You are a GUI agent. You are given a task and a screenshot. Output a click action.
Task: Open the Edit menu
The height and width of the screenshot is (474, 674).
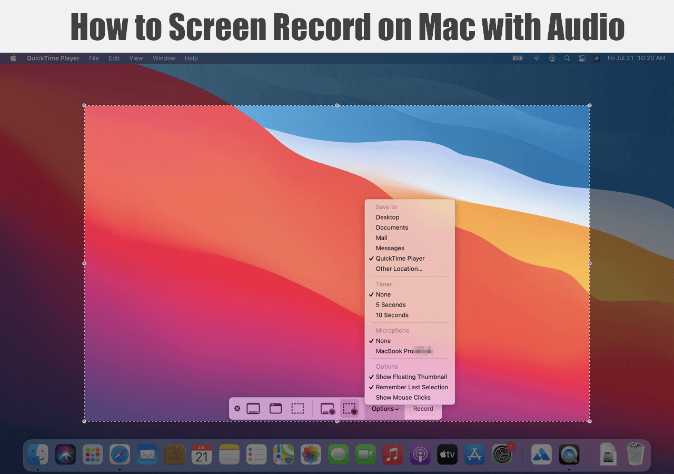[114, 58]
